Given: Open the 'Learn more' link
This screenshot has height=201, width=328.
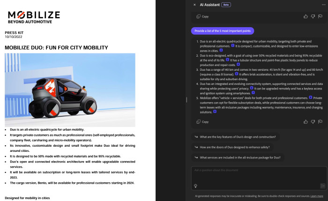Looking at the screenshot, I should coord(317,196).
